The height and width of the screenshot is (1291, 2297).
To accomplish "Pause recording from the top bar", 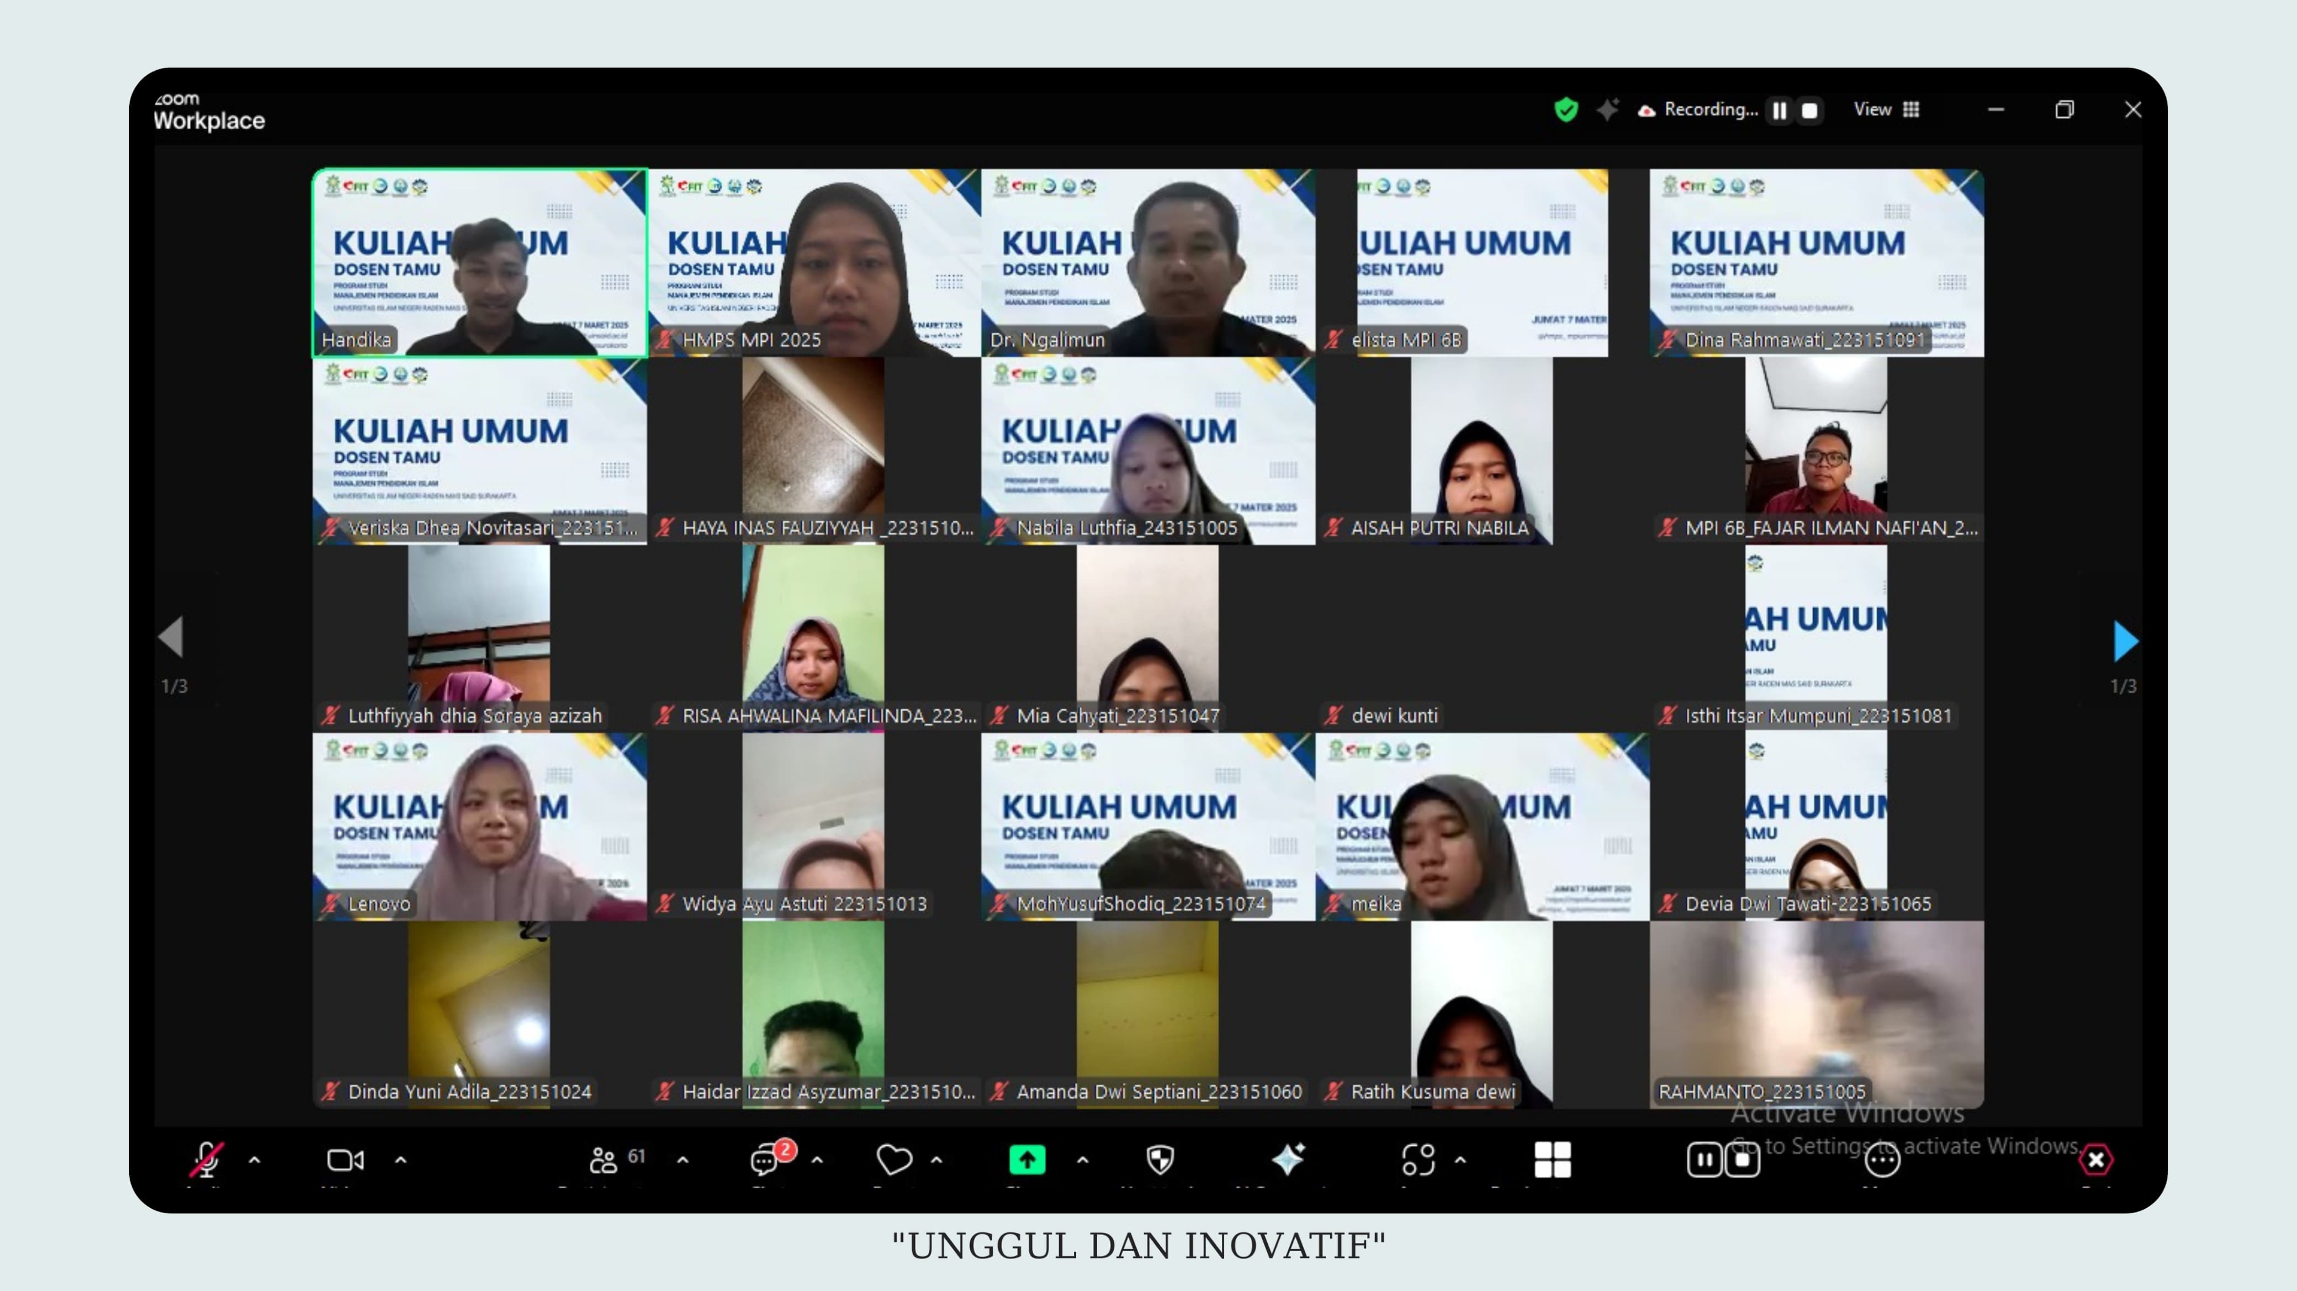I will (x=1779, y=110).
